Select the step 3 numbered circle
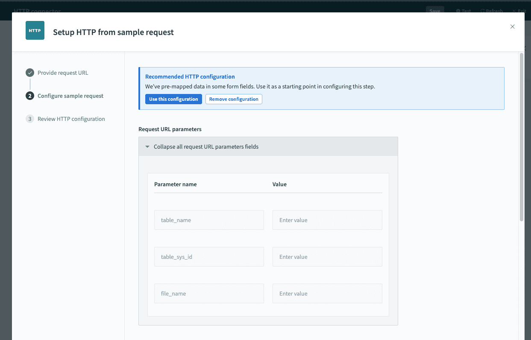This screenshot has height=340, width=531. tap(29, 119)
